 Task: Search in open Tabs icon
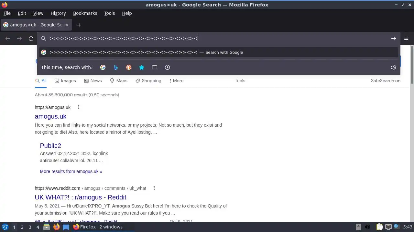(x=155, y=67)
